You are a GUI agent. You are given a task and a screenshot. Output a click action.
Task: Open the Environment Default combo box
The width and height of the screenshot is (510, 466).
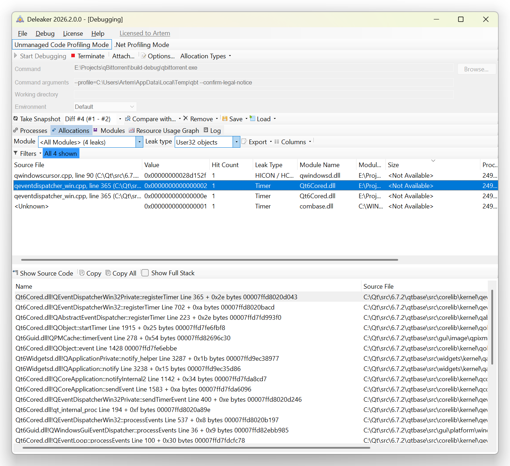(105, 107)
